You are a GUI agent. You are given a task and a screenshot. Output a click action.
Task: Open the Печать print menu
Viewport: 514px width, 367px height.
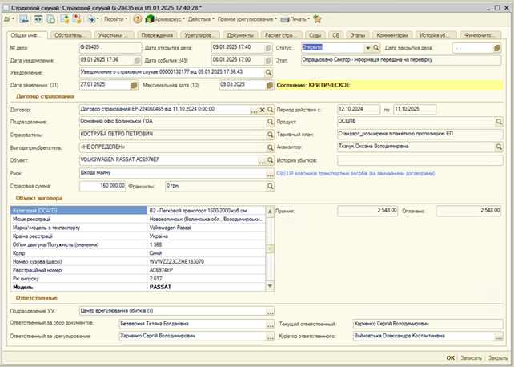(x=295, y=19)
